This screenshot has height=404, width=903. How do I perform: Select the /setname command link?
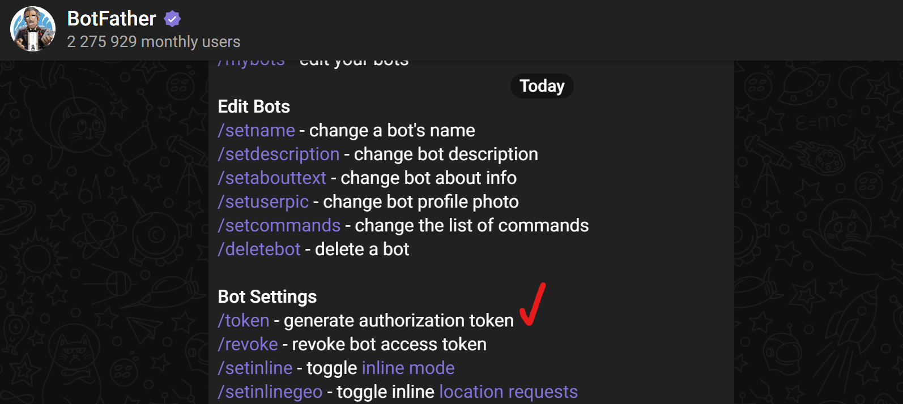click(257, 131)
